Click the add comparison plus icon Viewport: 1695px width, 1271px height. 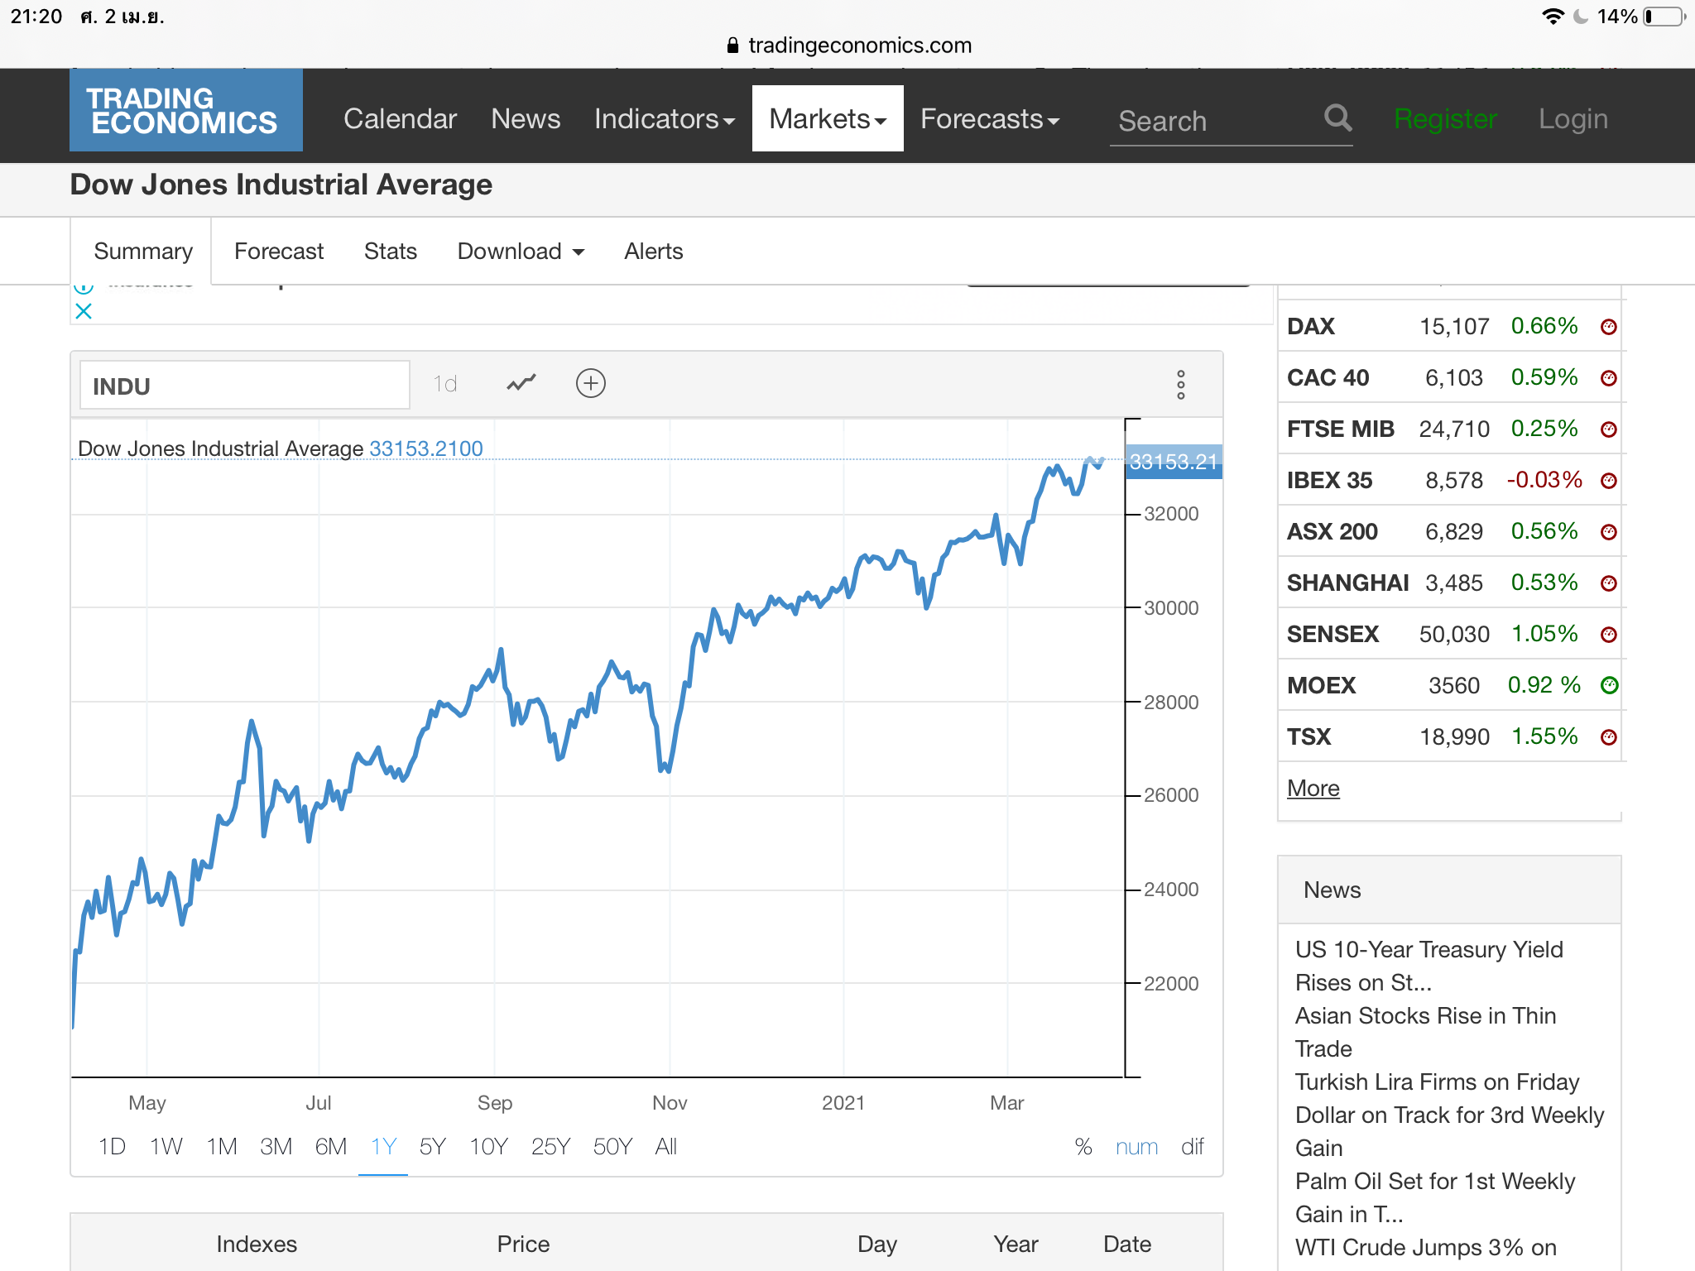(x=590, y=383)
